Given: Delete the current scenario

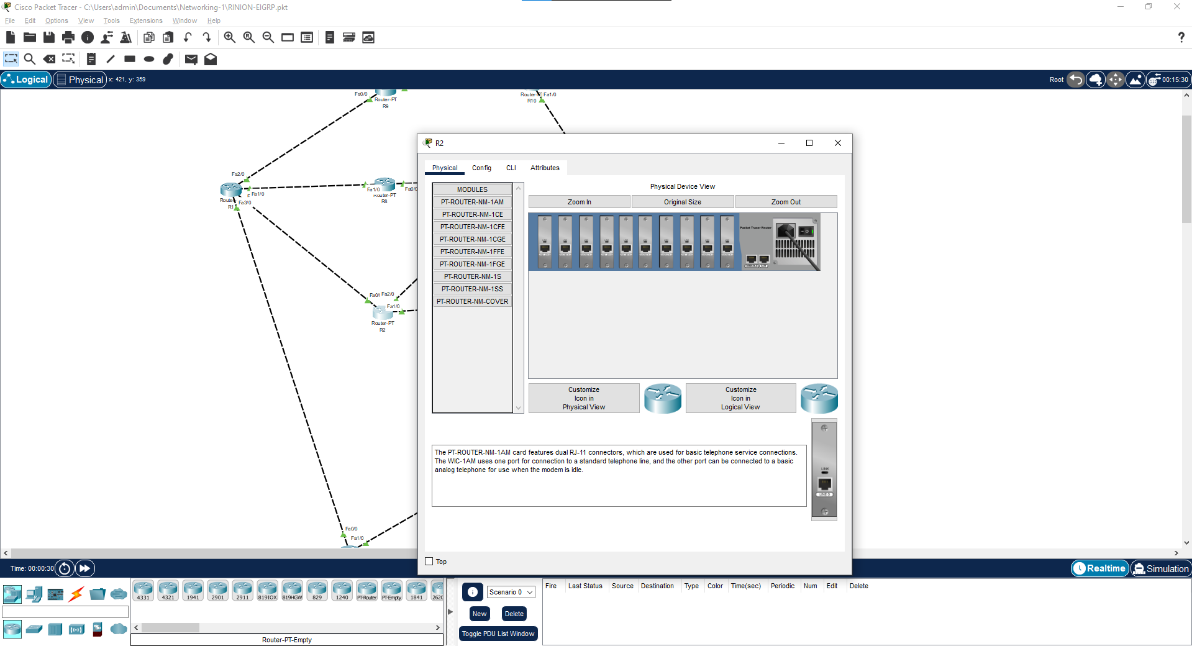Looking at the screenshot, I should click(514, 614).
